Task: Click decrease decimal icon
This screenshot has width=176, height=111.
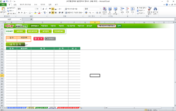Action: [100, 13]
